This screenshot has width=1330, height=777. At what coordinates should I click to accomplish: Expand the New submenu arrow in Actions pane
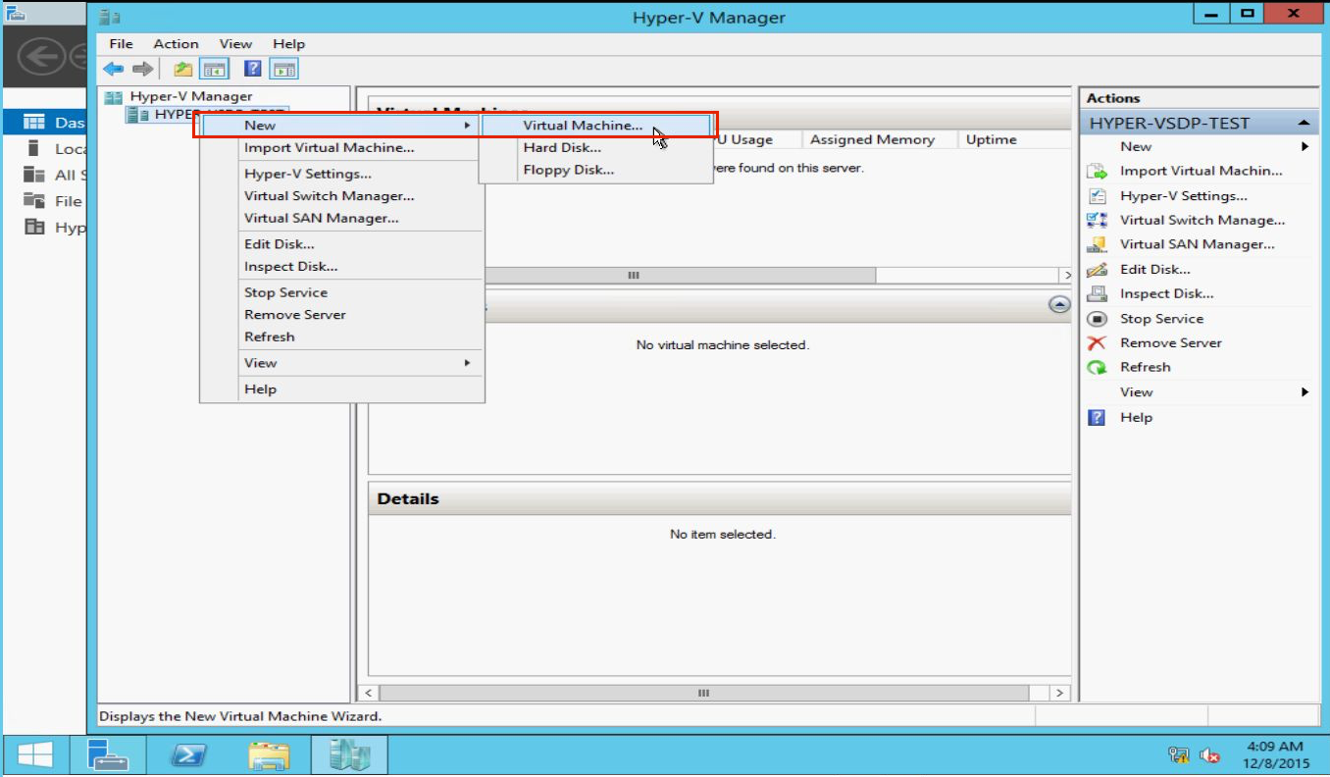click(1305, 146)
